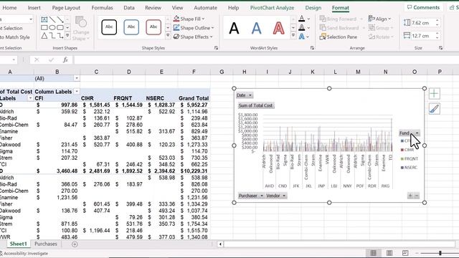This screenshot has height=258, width=459.
Task: Switch to Page Layout view in status bar
Action: (x=389, y=253)
